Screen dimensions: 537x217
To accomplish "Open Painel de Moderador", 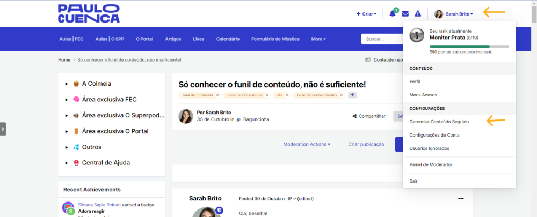I will pyautogui.click(x=459, y=164).
